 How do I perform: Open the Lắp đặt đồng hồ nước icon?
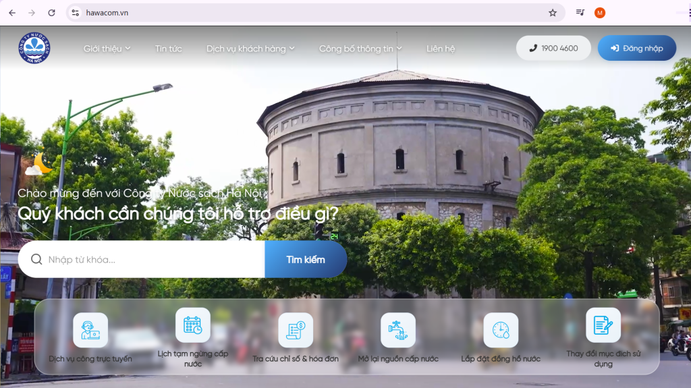pos(501,330)
